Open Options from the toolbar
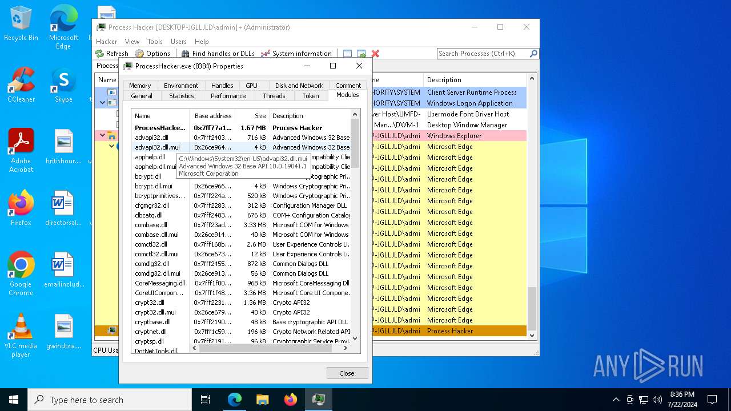The height and width of the screenshot is (411, 731). [152, 54]
